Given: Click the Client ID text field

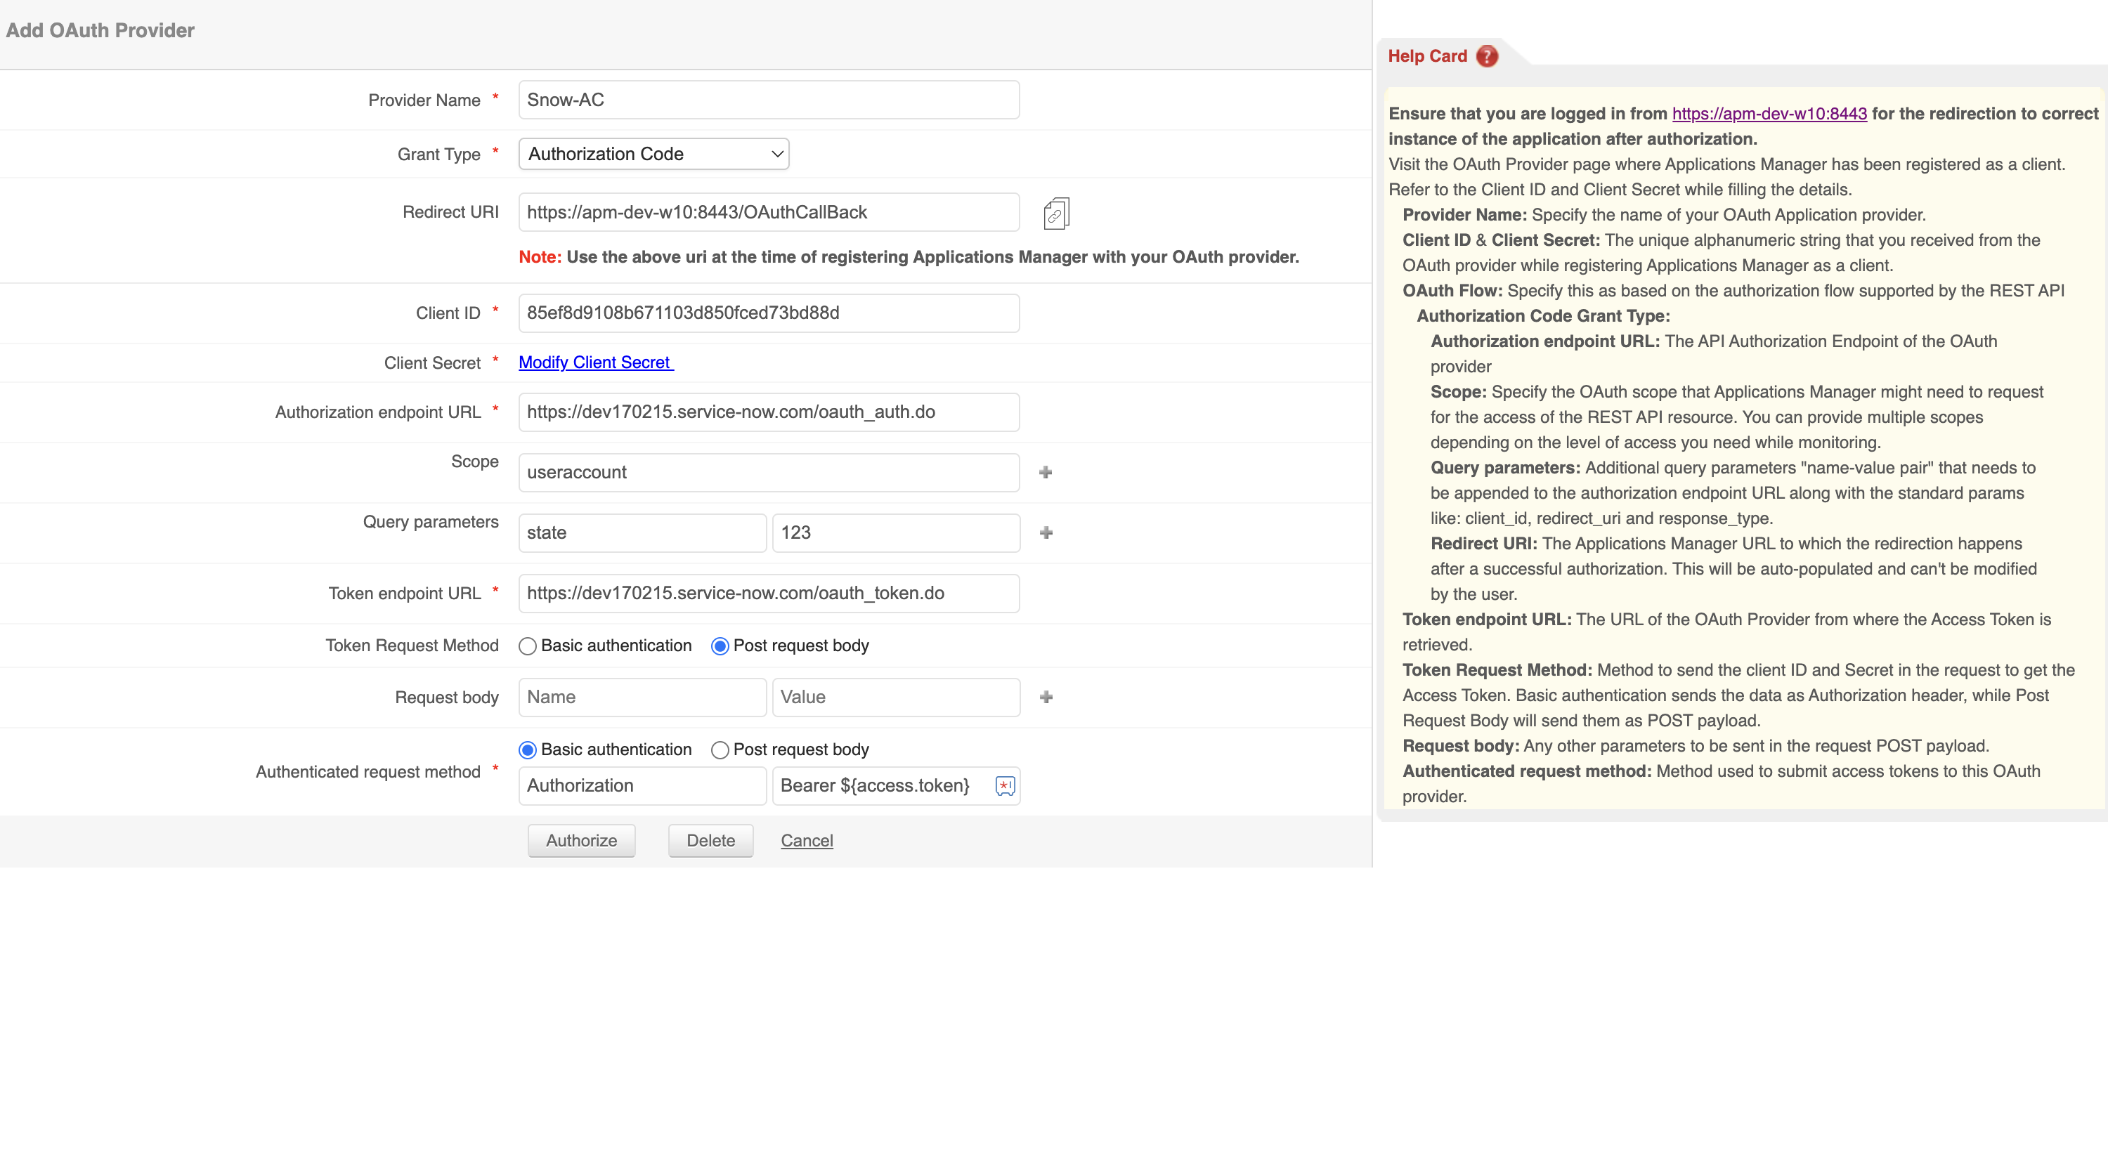Looking at the screenshot, I should (769, 313).
